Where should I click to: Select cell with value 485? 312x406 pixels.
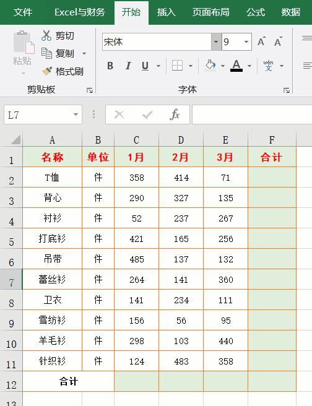[136, 259]
